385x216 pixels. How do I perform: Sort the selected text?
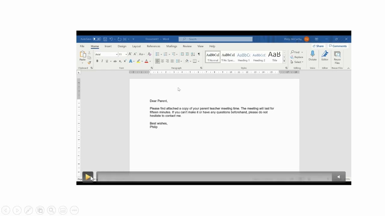pos(193,54)
